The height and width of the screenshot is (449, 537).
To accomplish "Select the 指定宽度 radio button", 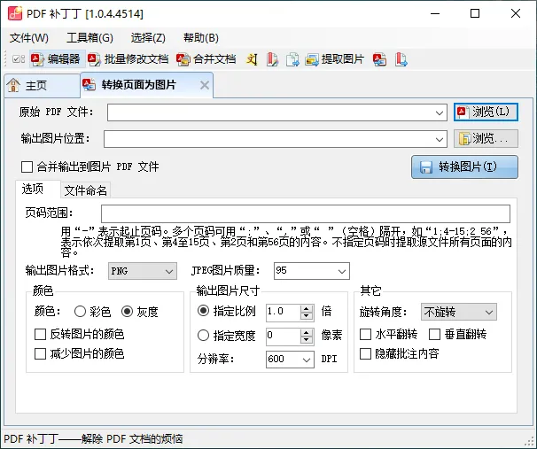I will pos(203,335).
